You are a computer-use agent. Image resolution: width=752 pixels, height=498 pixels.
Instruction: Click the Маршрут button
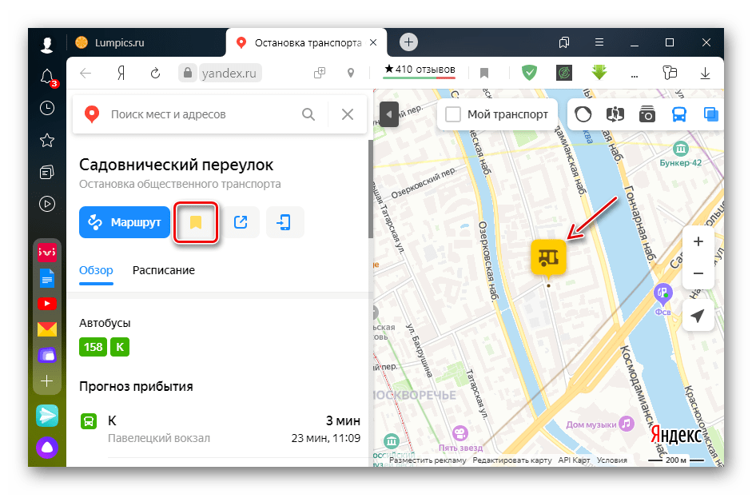(x=124, y=223)
